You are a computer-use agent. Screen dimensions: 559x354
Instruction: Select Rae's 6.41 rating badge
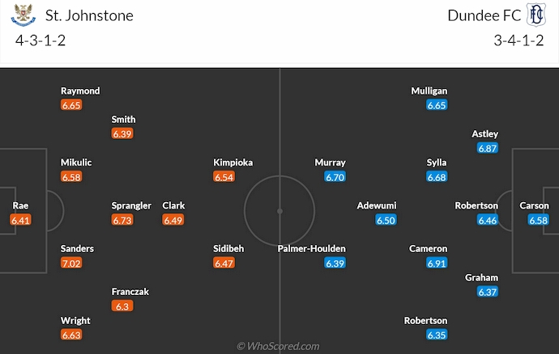pos(21,220)
